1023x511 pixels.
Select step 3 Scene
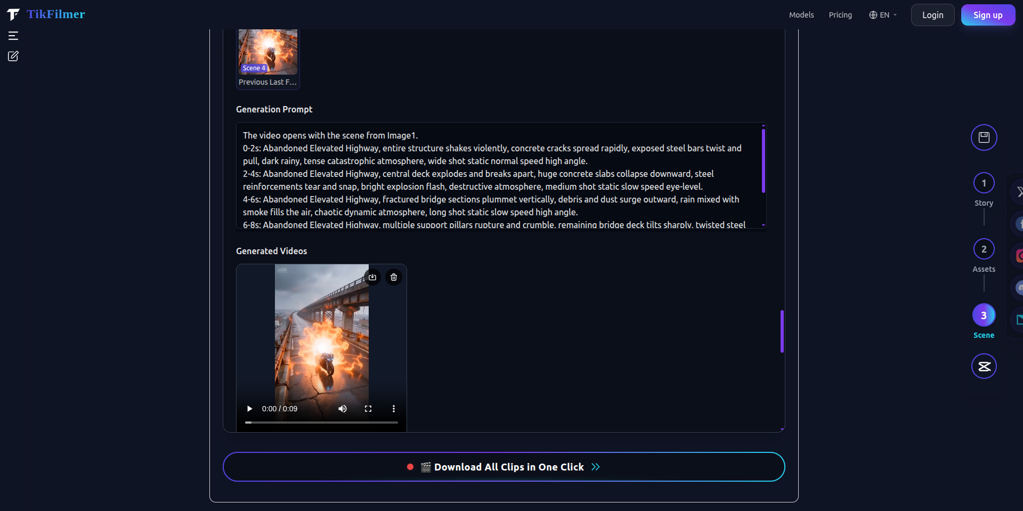[983, 315]
